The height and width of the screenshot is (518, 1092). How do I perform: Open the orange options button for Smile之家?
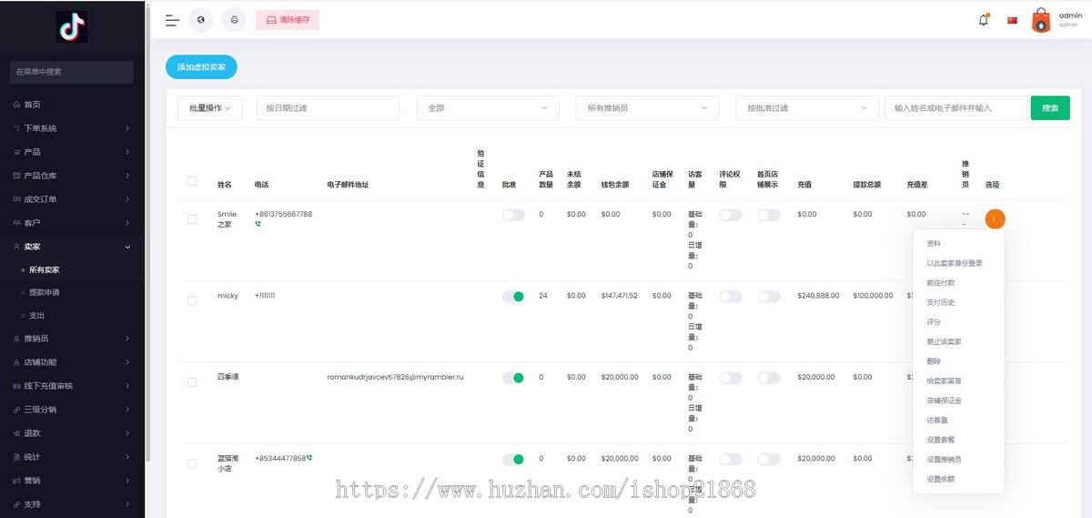point(995,219)
